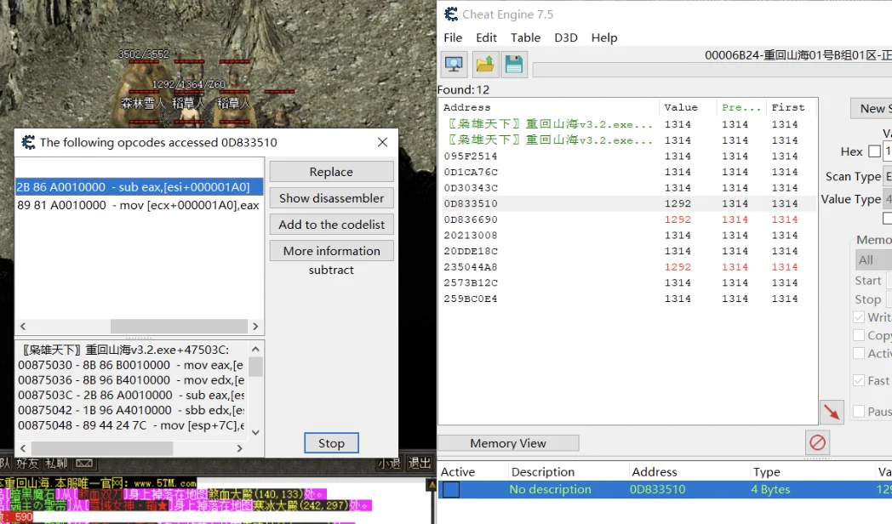Screen dimensions: 892x524
Task: Open the Edit menu
Action: (x=486, y=37)
